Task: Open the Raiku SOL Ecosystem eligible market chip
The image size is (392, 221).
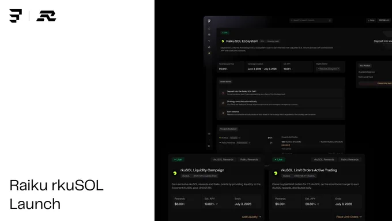Action: click(x=328, y=69)
